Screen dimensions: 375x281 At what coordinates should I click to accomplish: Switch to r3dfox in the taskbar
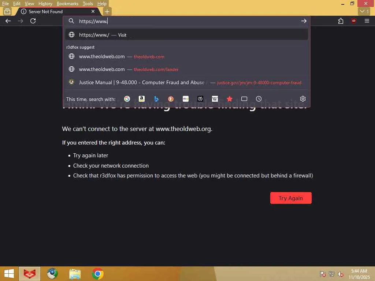(30, 274)
